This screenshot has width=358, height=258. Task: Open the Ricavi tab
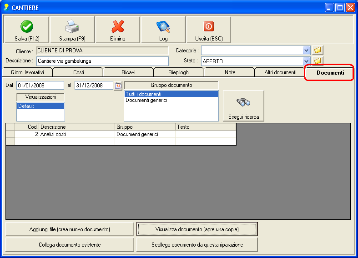point(128,72)
